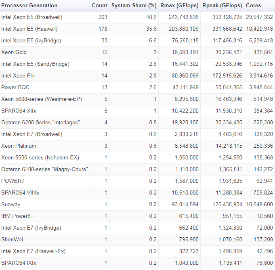Click Rmax value 80,860,069
The height and width of the screenshot is (270, 275).
185,76
